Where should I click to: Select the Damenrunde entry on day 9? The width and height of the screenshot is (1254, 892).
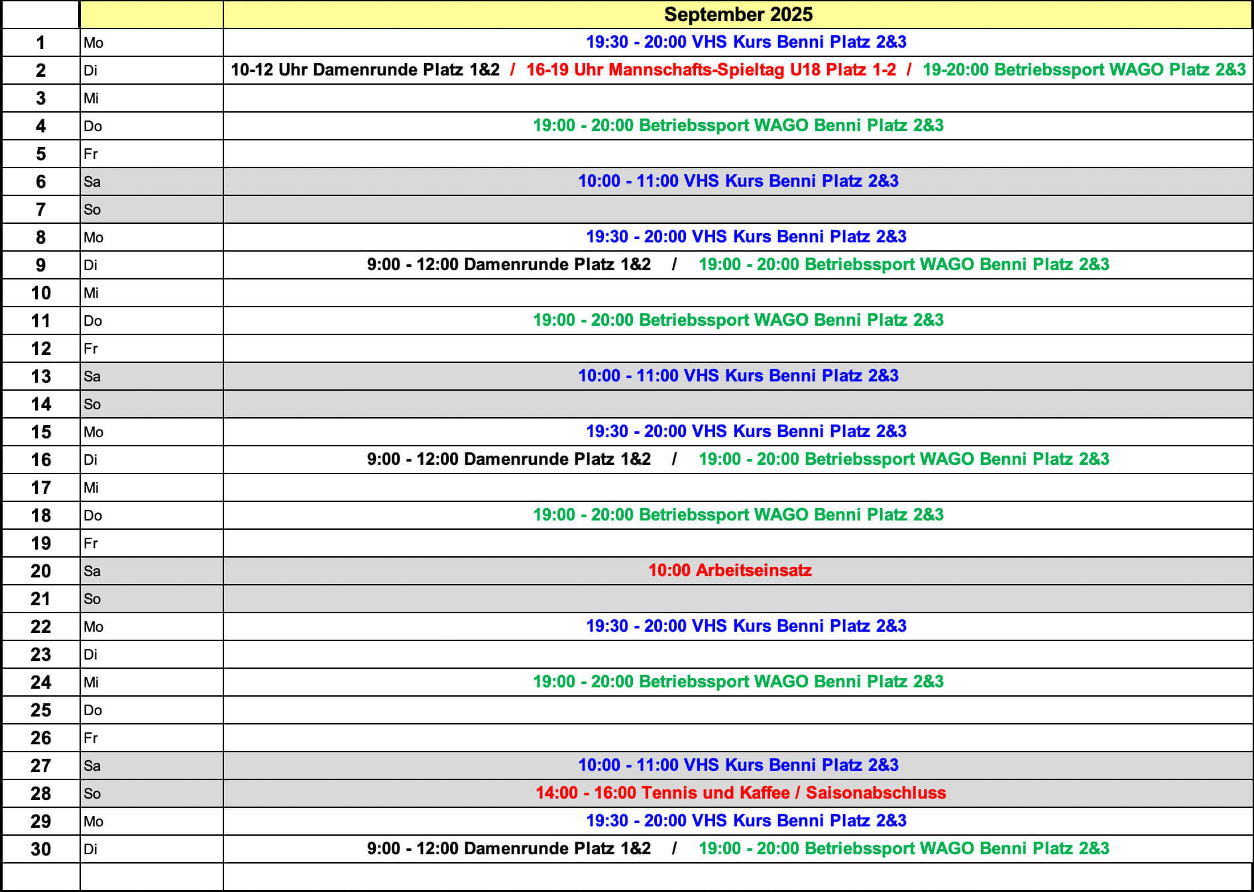[x=508, y=264]
